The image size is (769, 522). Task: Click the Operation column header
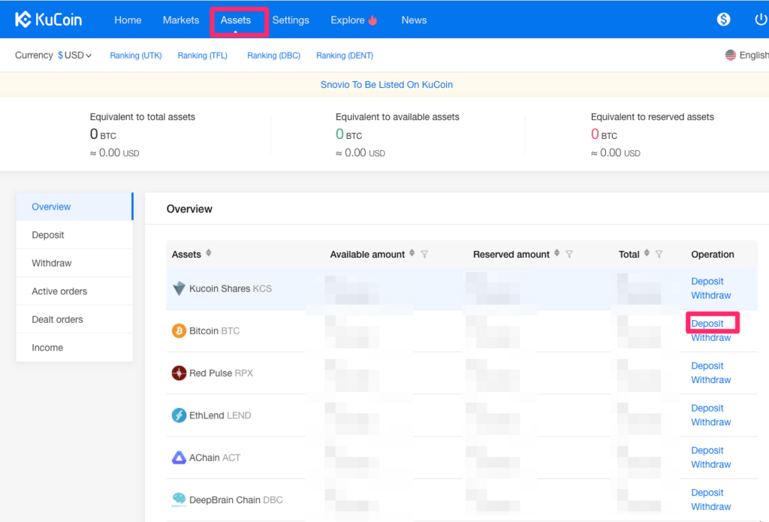[713, 254]
